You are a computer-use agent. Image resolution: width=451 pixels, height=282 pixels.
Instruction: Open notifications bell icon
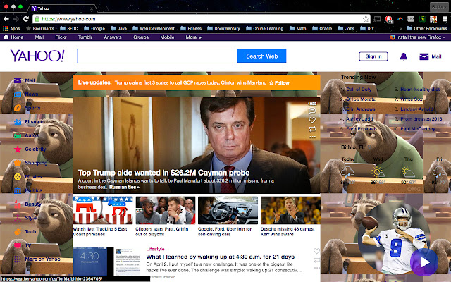click(404, 56)
